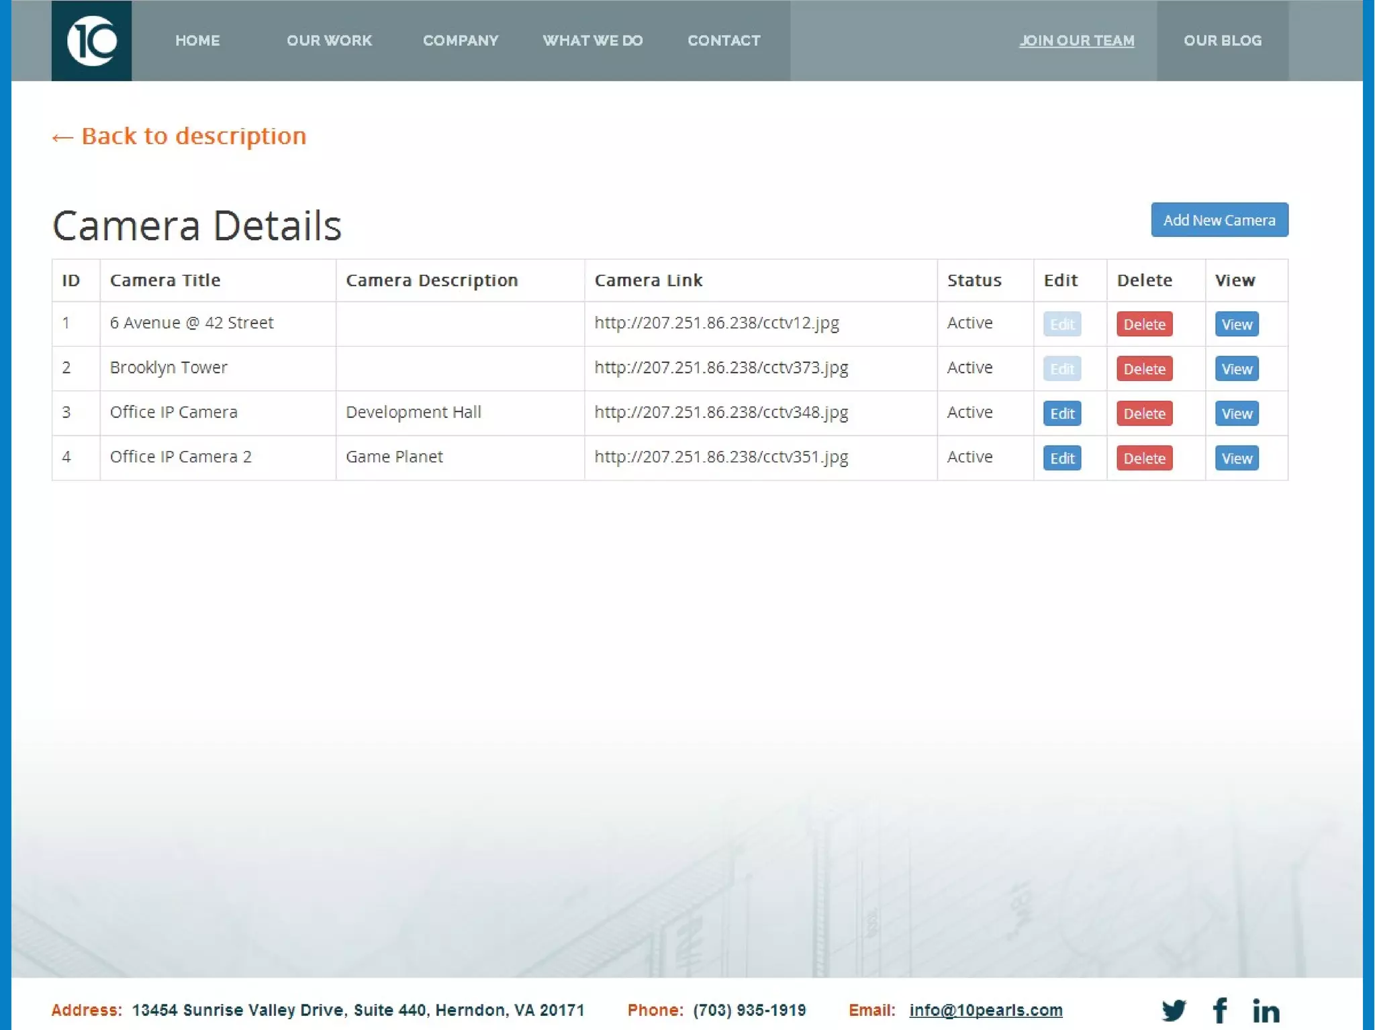Open the LinkedIn icon in footer
1375x1030 pixels.
pos(1266,1010)
